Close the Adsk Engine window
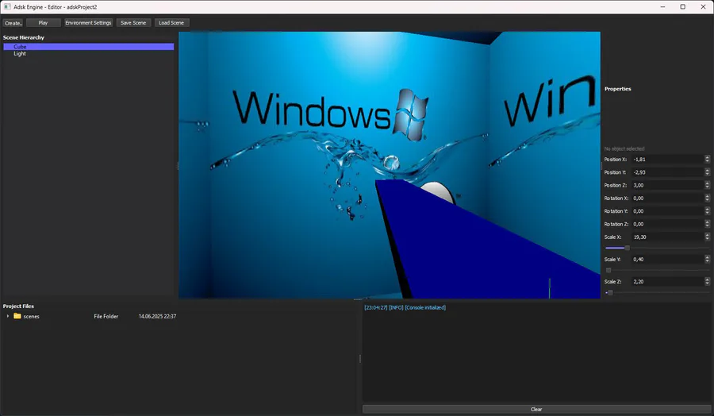This screenshot has width=714, height=416. coord(703,7)
